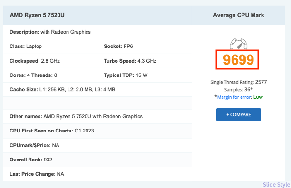
Task: Click the Clockspeed 2.8 GHz field
Action: (35, 61)
